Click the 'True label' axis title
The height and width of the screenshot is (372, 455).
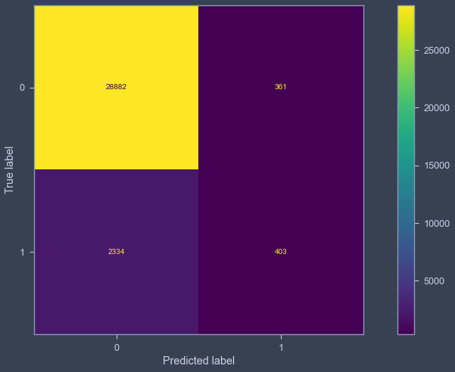click(x=9, y=170)
